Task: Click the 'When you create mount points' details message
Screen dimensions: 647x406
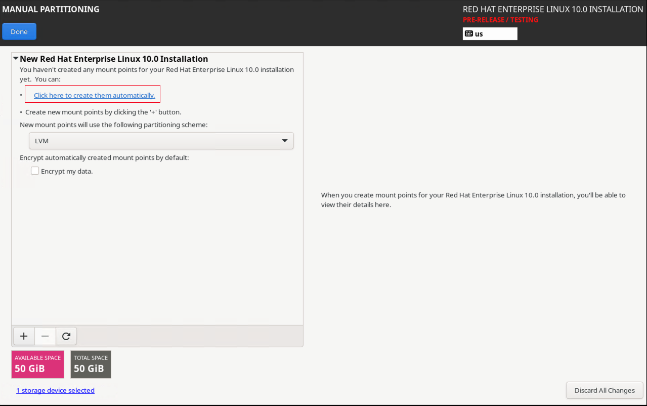Action: click(473, 200)
